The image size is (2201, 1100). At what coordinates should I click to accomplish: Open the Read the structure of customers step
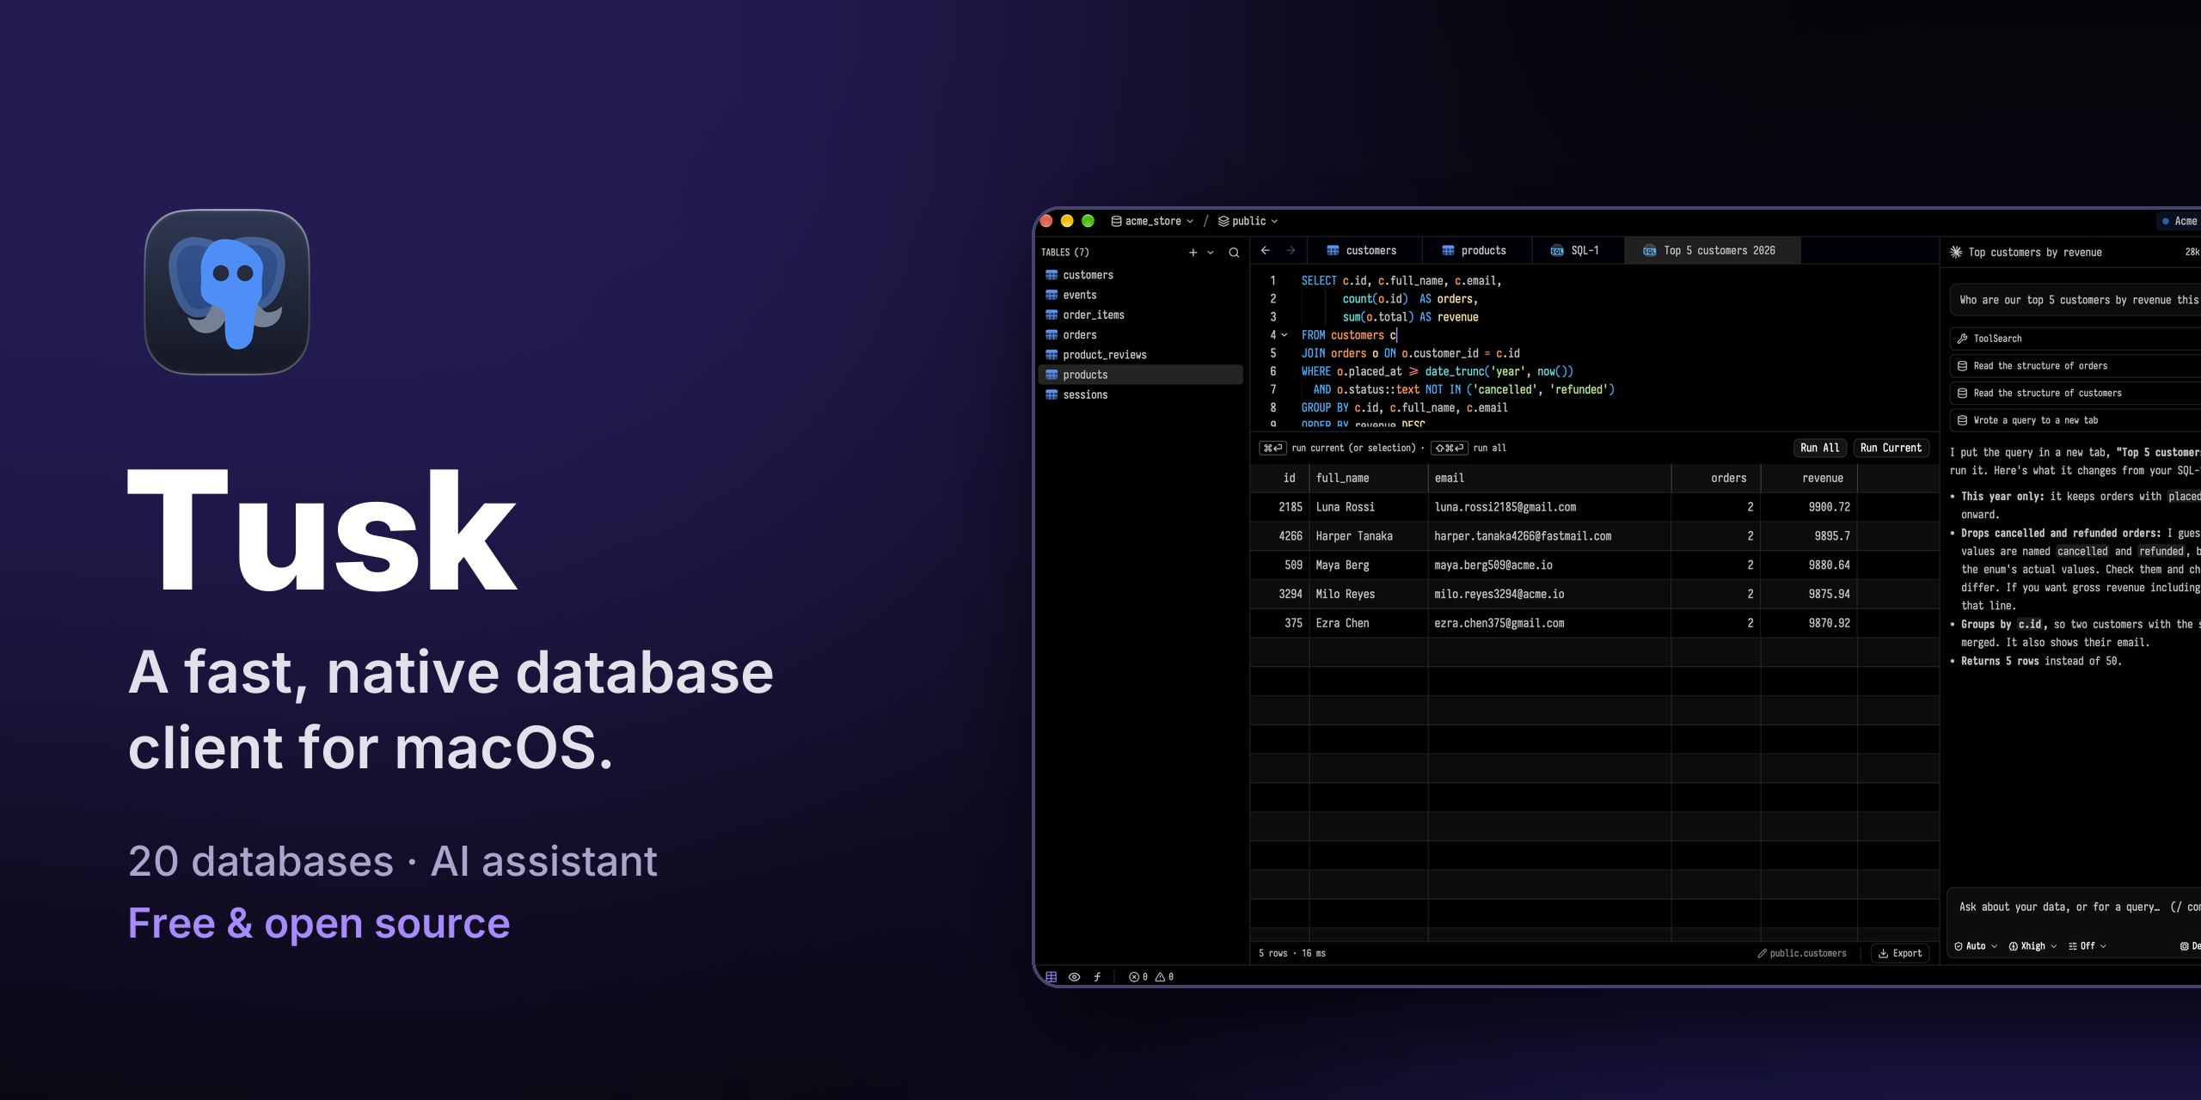[2075, 394]
